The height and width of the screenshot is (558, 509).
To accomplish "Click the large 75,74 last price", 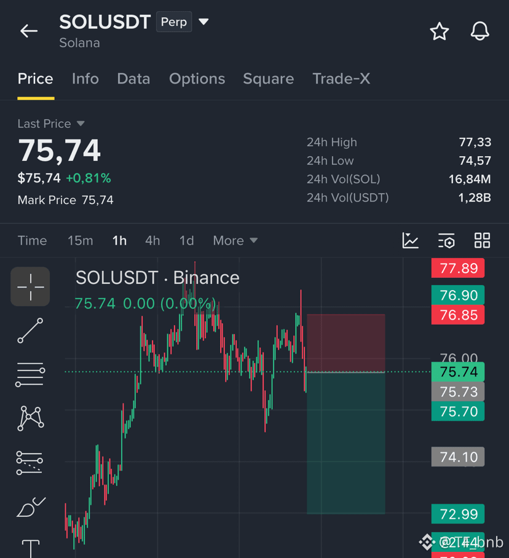I will (x=60, y=151).
